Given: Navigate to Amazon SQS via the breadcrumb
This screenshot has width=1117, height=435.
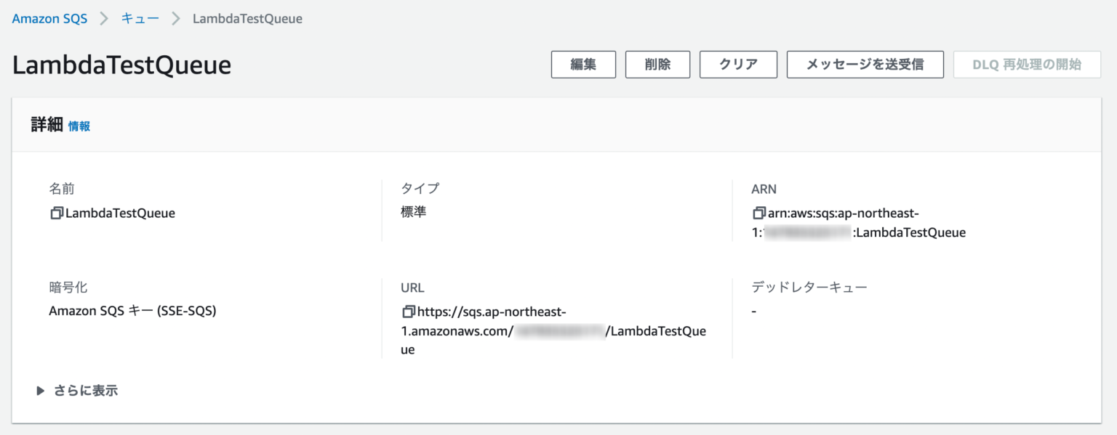Looking at the screenshot, I should point(49,18).
